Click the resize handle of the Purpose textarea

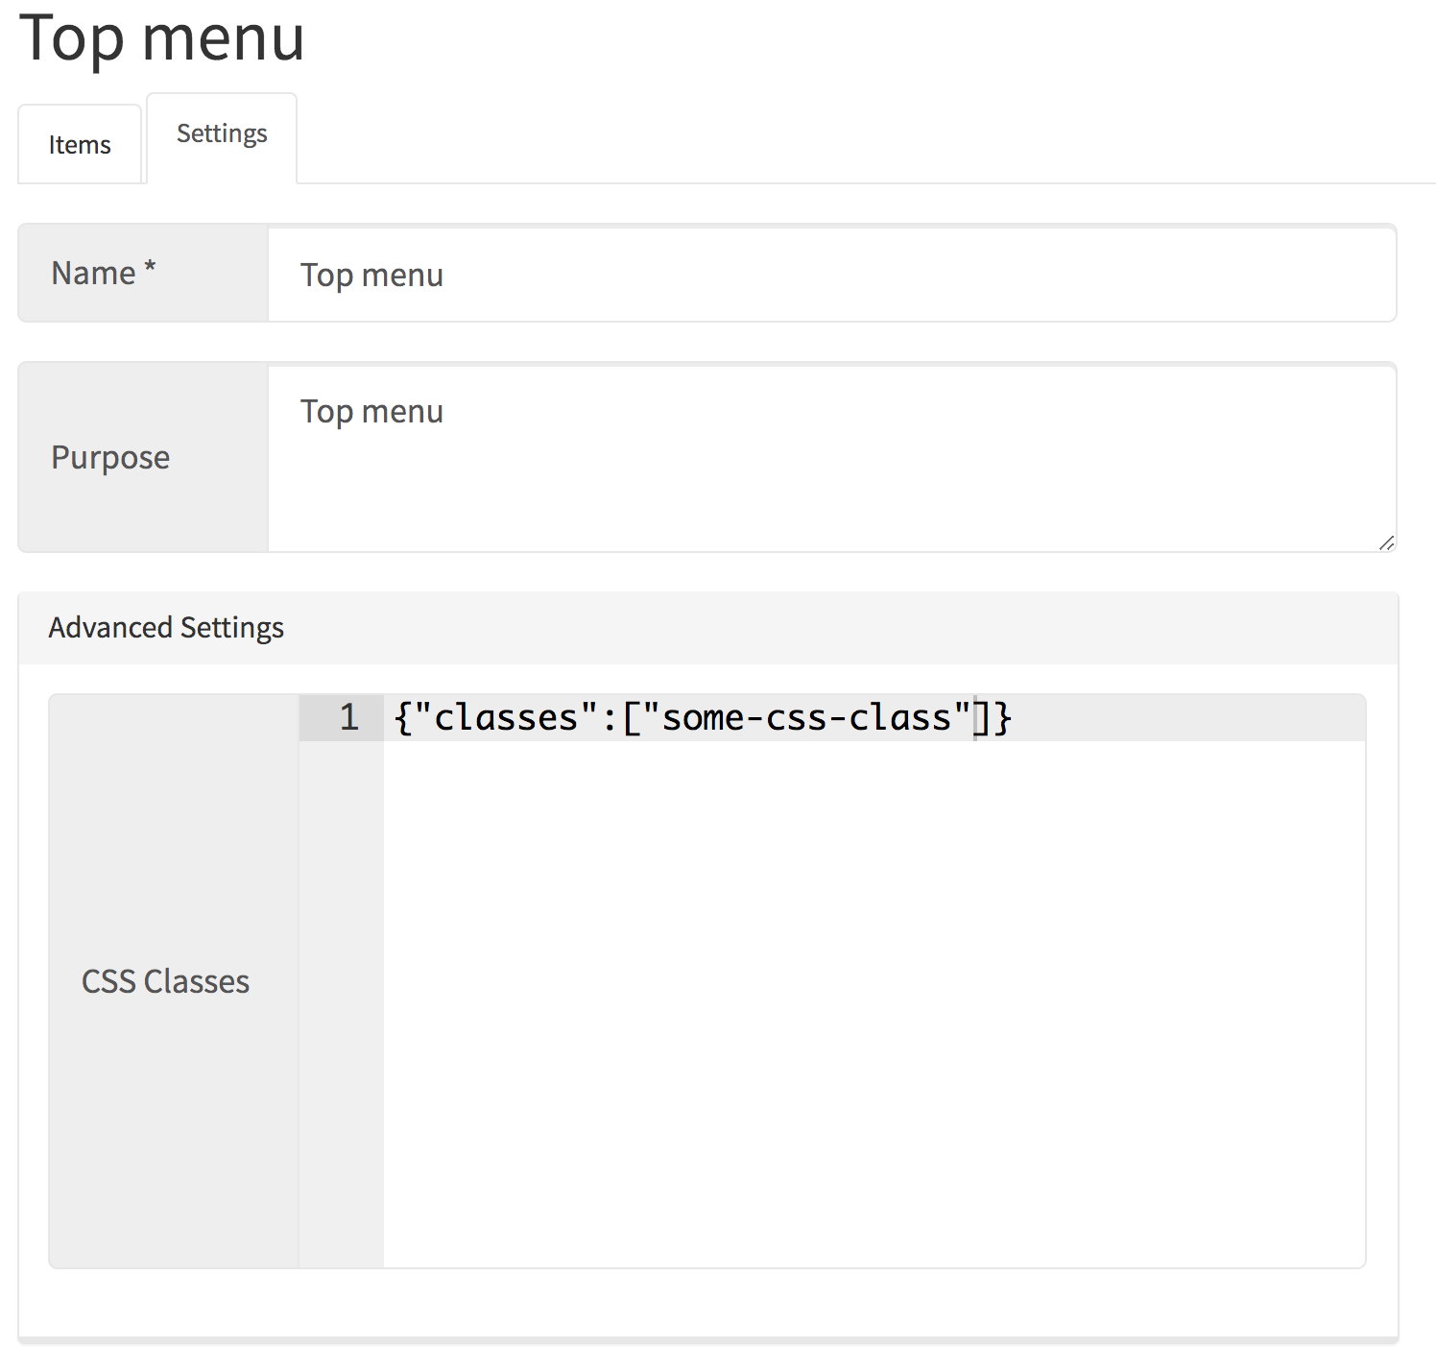(x=1386, y=543)
